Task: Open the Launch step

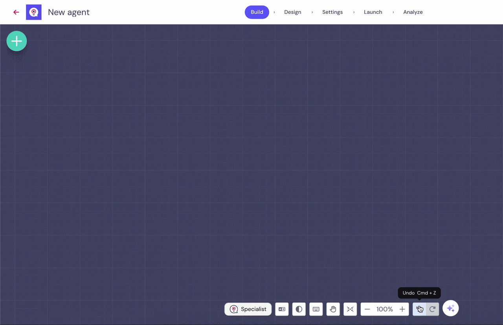Action: tap(373, 12)
